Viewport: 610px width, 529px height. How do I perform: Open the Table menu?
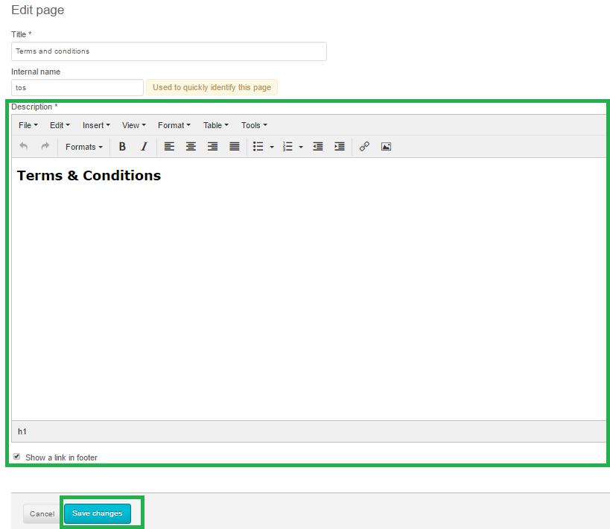click(x=215, y=125)
